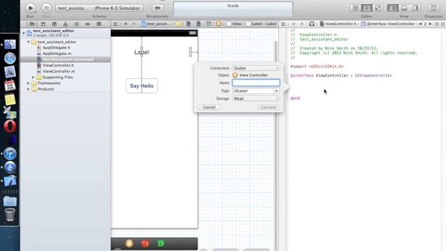This screenshot has width=446, height=251.
Task: Select ViewController.m in navigator
Action: point(59,71)
